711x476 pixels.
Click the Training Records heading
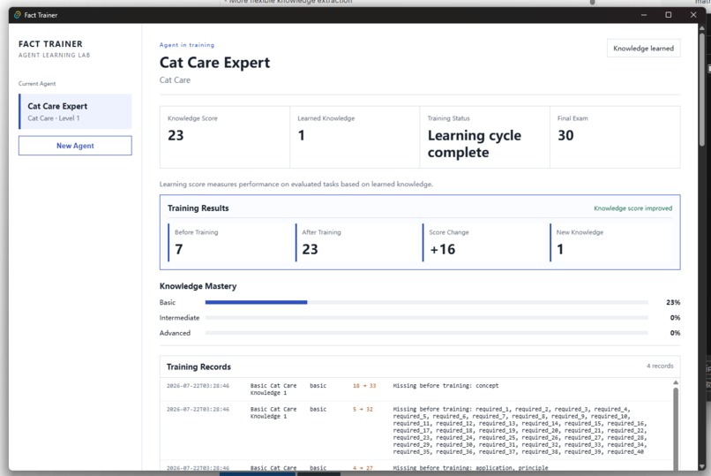(x=198, y=366)
